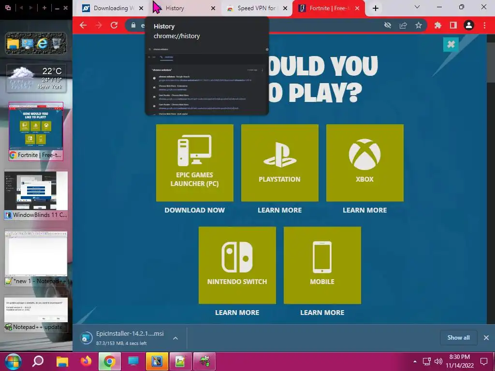The width and height of the screenshot is (495, 371).
Task: Reload the current page
Action: point(114,25)
